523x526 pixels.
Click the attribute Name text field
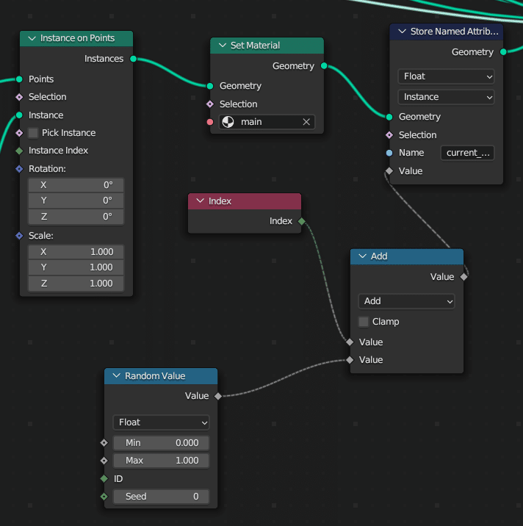tap(467, 153)
